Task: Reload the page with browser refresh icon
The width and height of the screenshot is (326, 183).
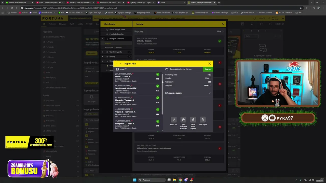Action: coord(12,8)
